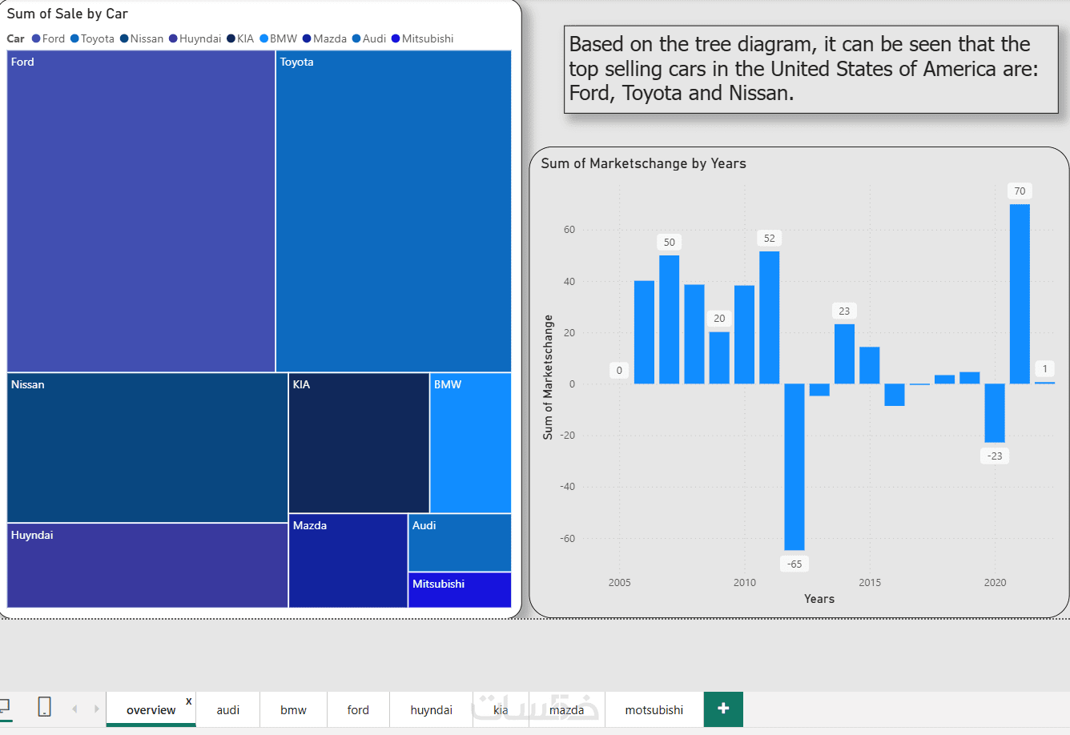Click the 2020 x-axis label
The width and height of the screenshot is (1070, 735).
[x=995, y=583]
